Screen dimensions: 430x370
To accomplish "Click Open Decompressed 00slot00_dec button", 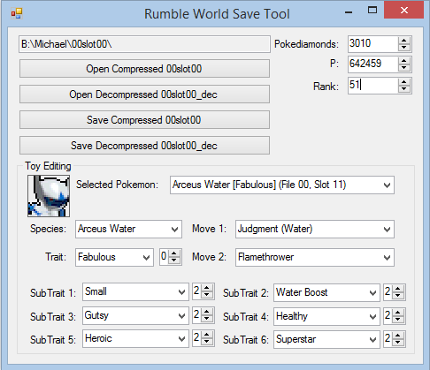I will pos(144,94).
